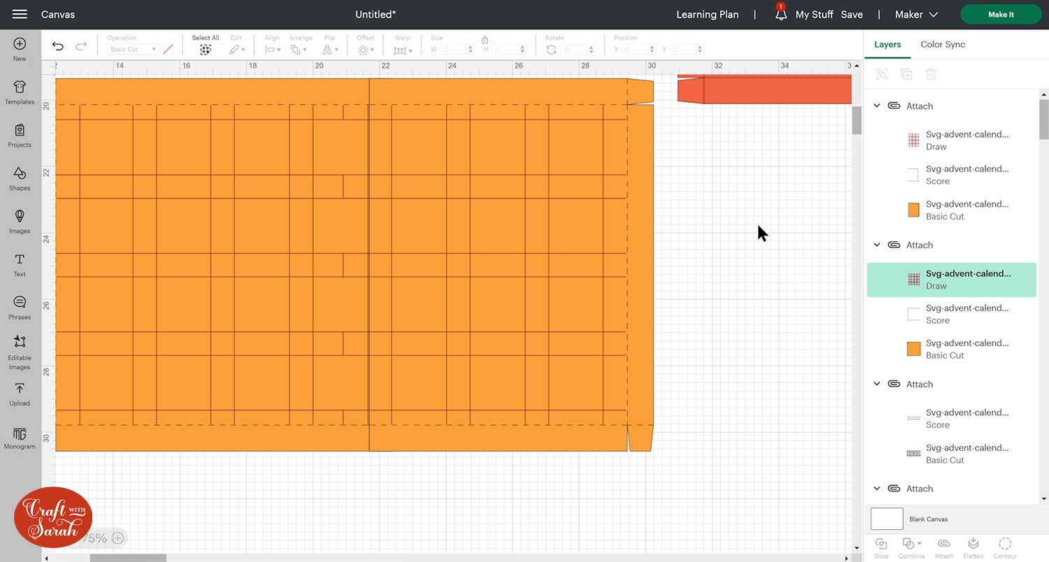The height and width of the screenshot is (562, 1049).
Task: Open the Maker machine dropdown
Action: [x=917, y=15]
